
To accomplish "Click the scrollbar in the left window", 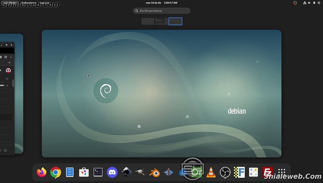I will coord(13,83).
